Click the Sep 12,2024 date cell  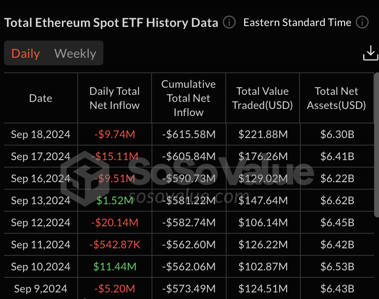pos(41,223)
